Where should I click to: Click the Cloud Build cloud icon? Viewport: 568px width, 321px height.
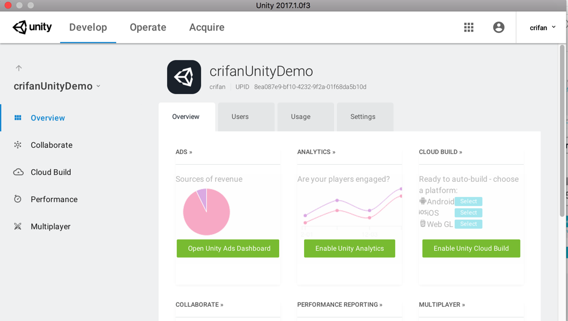(x=18, y=172)
